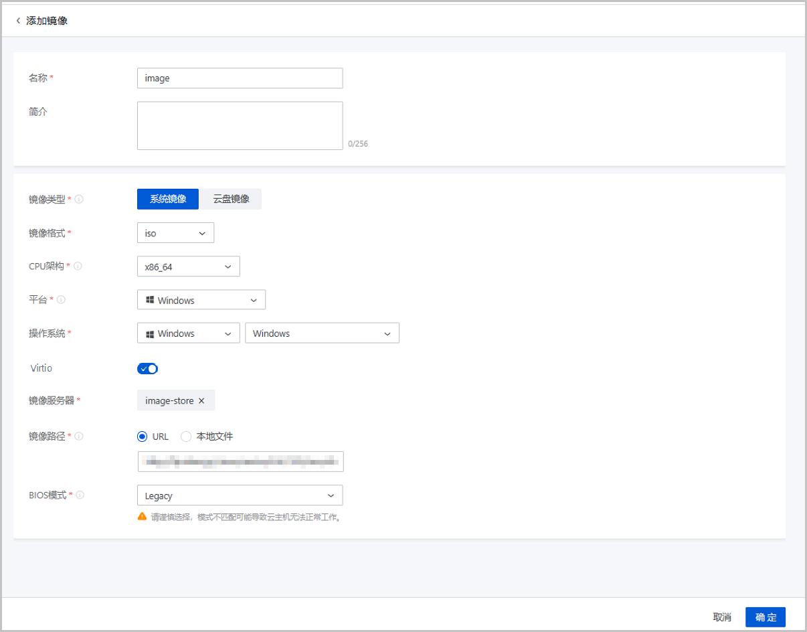
Task: Select the URL radio option
Action: pyautogui.click(x=142, y=437)
